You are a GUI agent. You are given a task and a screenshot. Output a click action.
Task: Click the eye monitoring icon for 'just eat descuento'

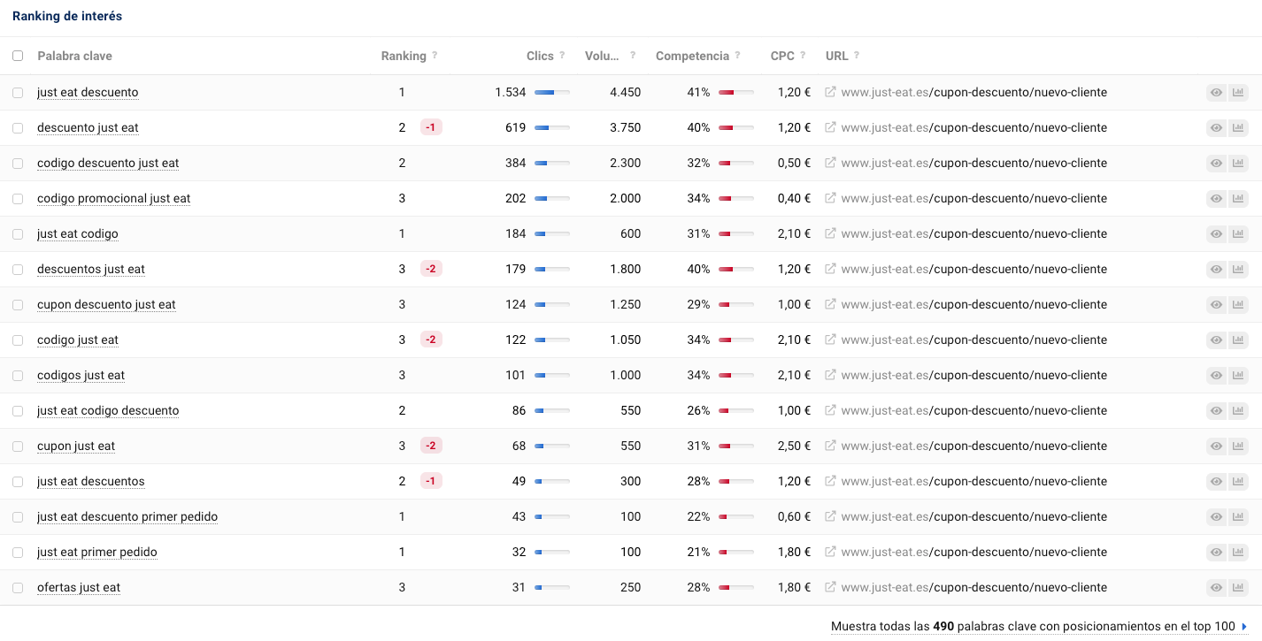click(x=1217, y=92)
